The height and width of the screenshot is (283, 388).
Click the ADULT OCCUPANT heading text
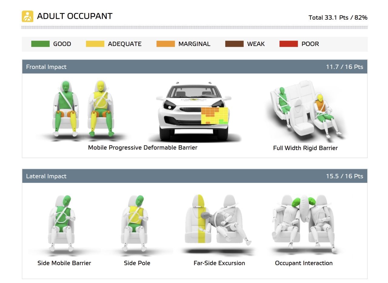(75, 16)
